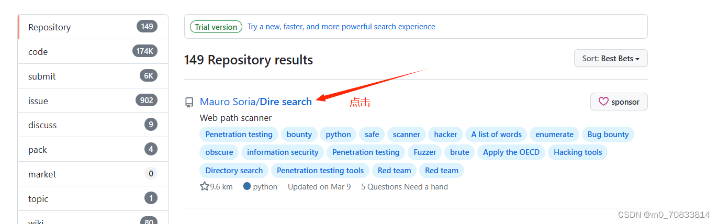Select the market filter in sidebar
The image size is (718, 224).
pos(93,174)
